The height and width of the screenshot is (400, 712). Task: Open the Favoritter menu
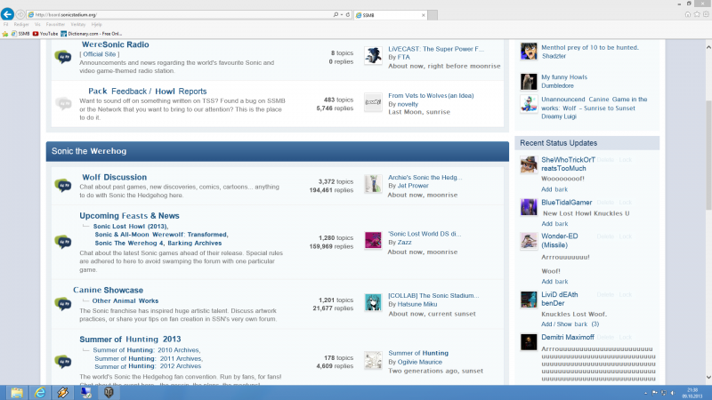pos(55,25)
